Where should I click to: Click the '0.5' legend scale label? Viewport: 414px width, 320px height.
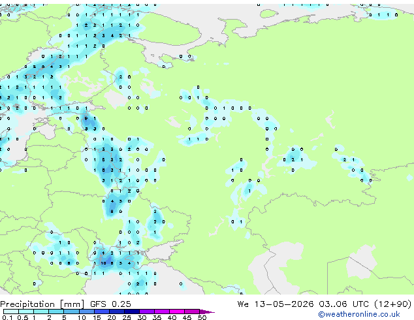pyautogui.click(x=23, y=317)
